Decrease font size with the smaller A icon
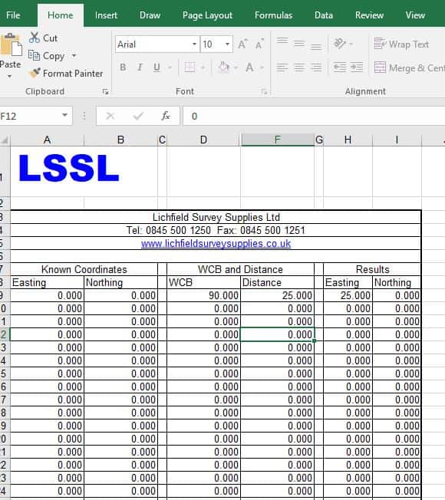 click(x=259, y=44)
